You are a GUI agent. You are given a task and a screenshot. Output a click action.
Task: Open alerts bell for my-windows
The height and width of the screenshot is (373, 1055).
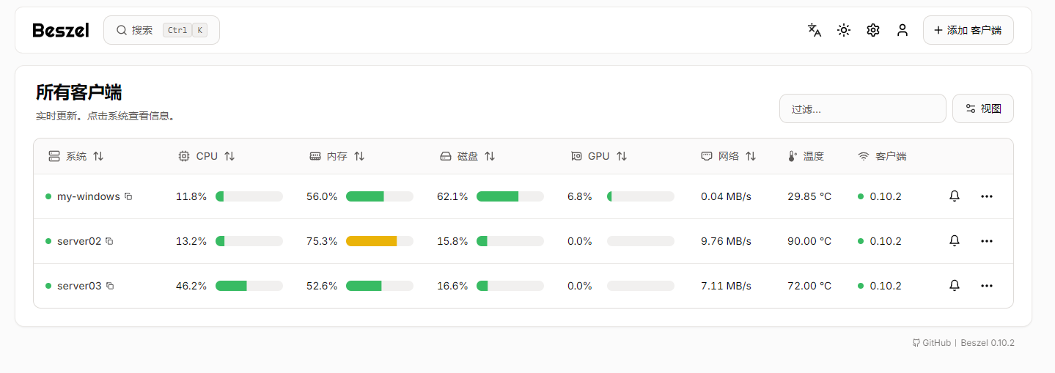coord(954,196)
